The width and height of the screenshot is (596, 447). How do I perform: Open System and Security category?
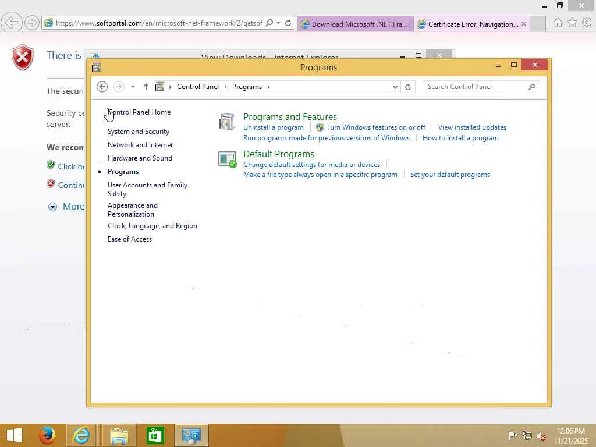coord(139,132)
